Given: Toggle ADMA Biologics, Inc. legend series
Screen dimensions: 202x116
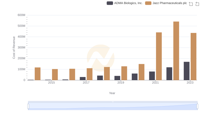Looking at the screenshot, I should tap(124, 3).
